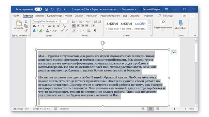Apply italic with the К button
Screen dimensions: 209x117
click(x=39, y=26)
